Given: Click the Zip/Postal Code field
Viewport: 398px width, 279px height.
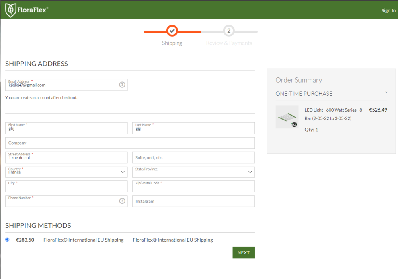Looking at the screenshot, I should coord(193,186).
